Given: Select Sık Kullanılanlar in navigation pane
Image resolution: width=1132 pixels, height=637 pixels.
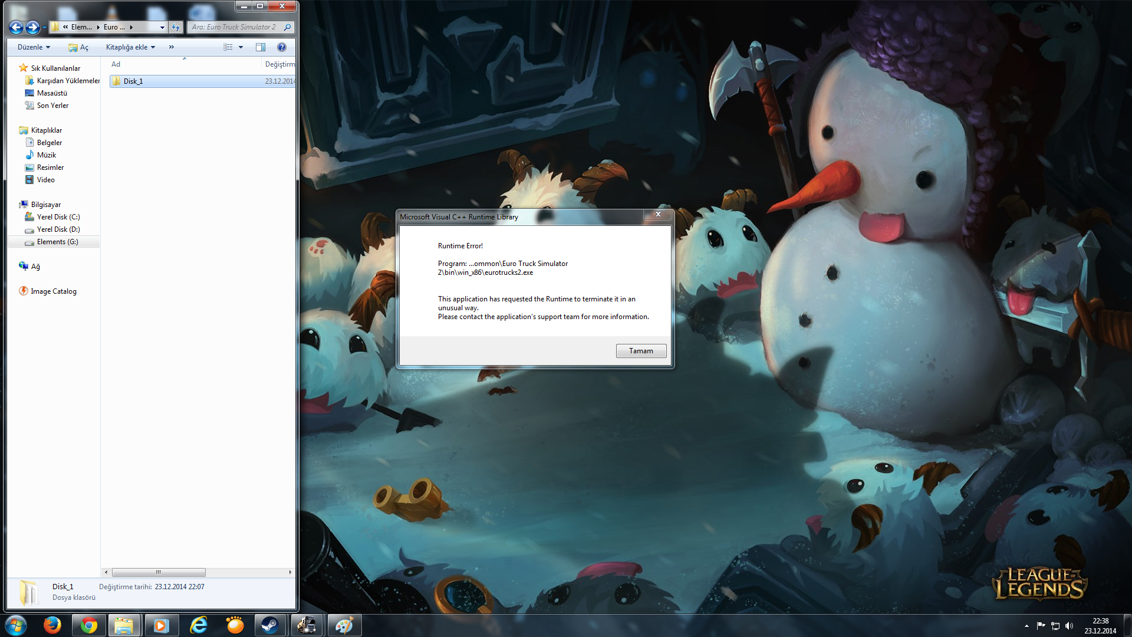Looking at the screenshot, I should [55, 68].
